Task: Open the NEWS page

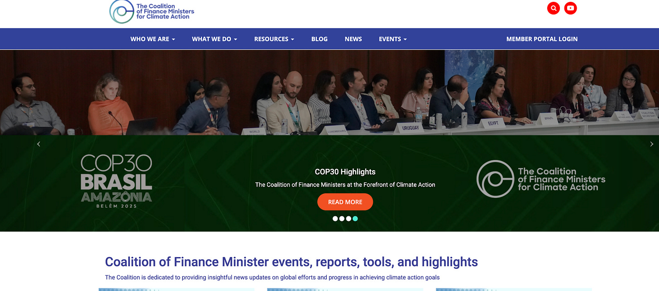Action: click(x=353, y=39)
